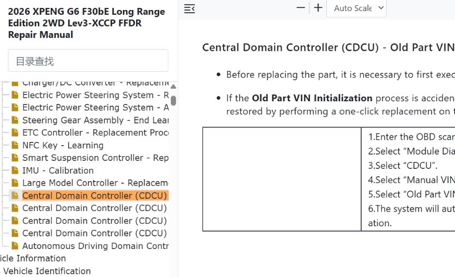
Task: Click document icon beside Smart Suspension Controller
Action: point(15,158)
